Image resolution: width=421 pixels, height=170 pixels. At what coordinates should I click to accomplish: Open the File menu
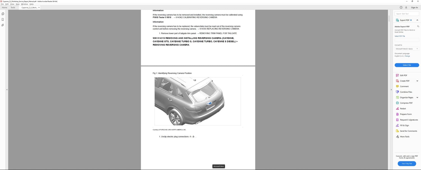point(2,4)
